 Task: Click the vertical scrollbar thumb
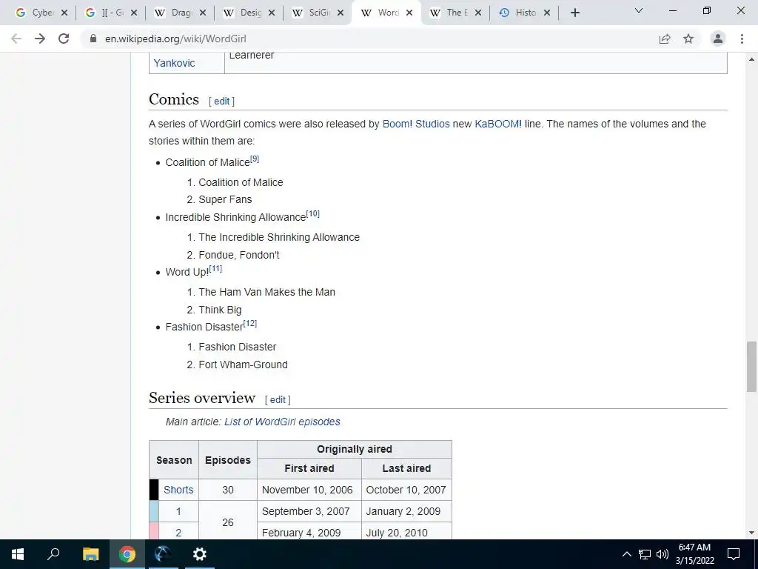point(751,366)
